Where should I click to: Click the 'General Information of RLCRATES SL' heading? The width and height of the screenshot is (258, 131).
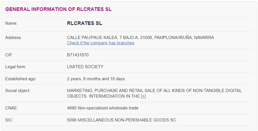click(58, 9)
